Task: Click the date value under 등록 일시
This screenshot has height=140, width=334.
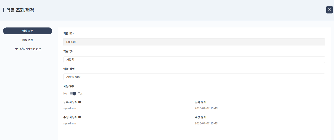Action: [206, 108]
